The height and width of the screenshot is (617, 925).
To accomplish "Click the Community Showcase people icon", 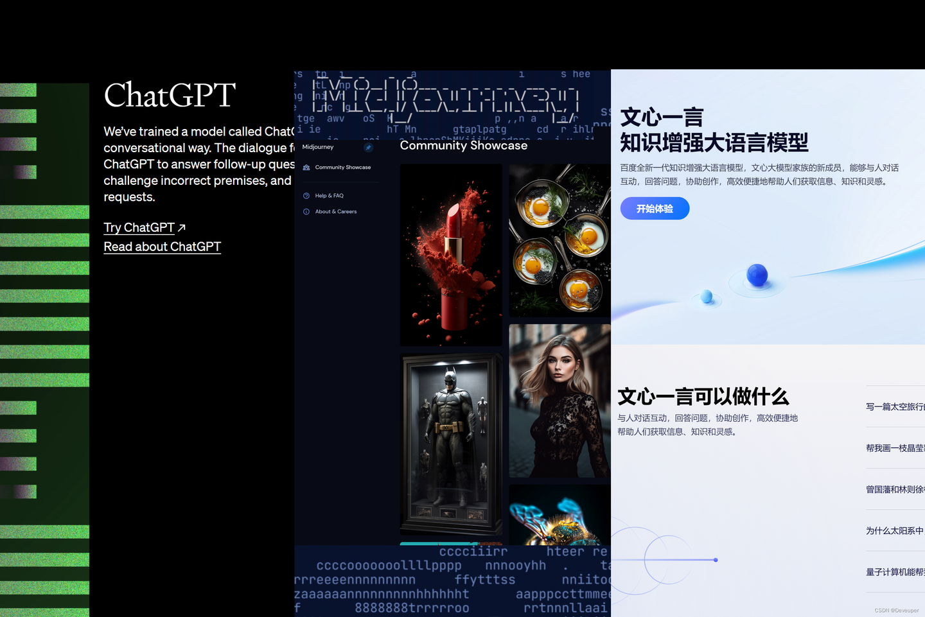I will [306, 168].
